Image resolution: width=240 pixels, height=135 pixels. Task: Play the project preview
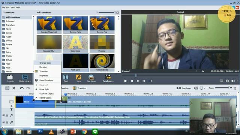pyautogui.click(x=126, y=81)
